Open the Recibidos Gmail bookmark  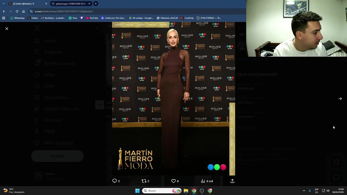(53, 18)
